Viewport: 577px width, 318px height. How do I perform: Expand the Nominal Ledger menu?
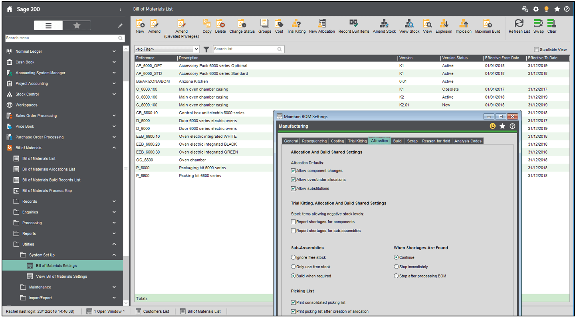[x=114, y=51]
